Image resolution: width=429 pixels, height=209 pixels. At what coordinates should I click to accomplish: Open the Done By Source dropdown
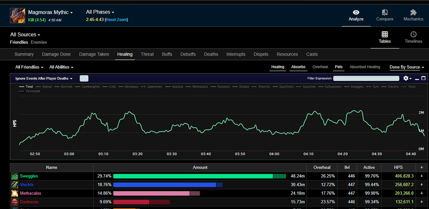[407, 67]
